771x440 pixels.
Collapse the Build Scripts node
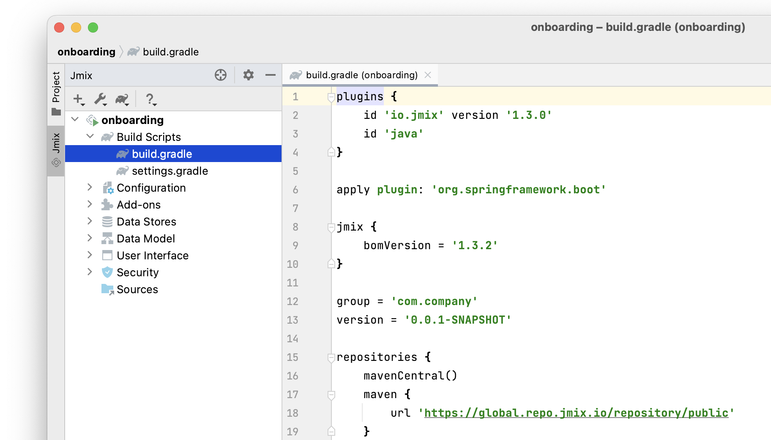(x=90, y=137)
